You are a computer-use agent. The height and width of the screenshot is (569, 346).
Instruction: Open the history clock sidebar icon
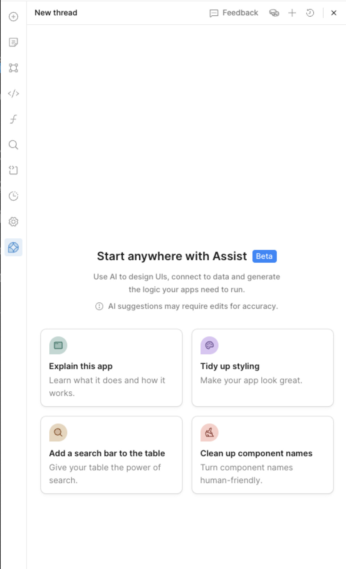tap(13, 196)
